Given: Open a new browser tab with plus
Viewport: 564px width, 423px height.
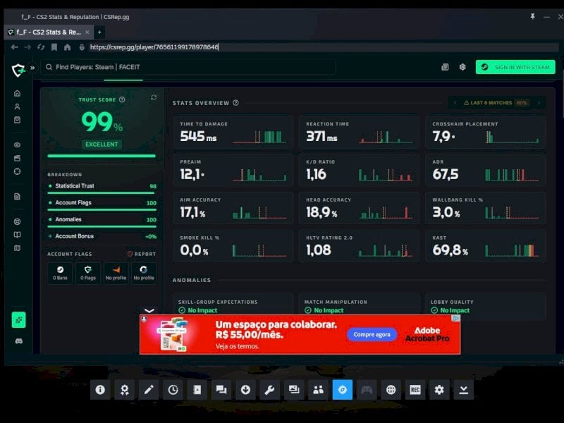Looking at the screenshot, I should click(99, 32).
